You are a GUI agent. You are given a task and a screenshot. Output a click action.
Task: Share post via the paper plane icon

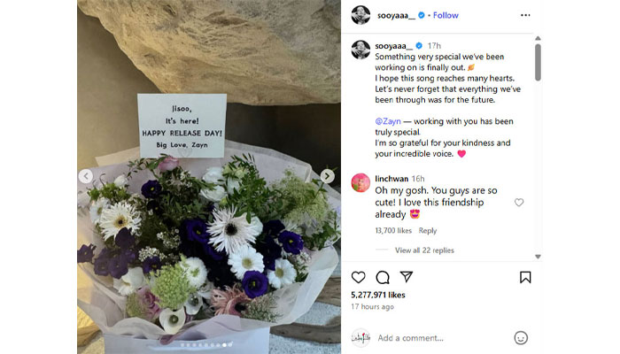[x=407, y=276]
